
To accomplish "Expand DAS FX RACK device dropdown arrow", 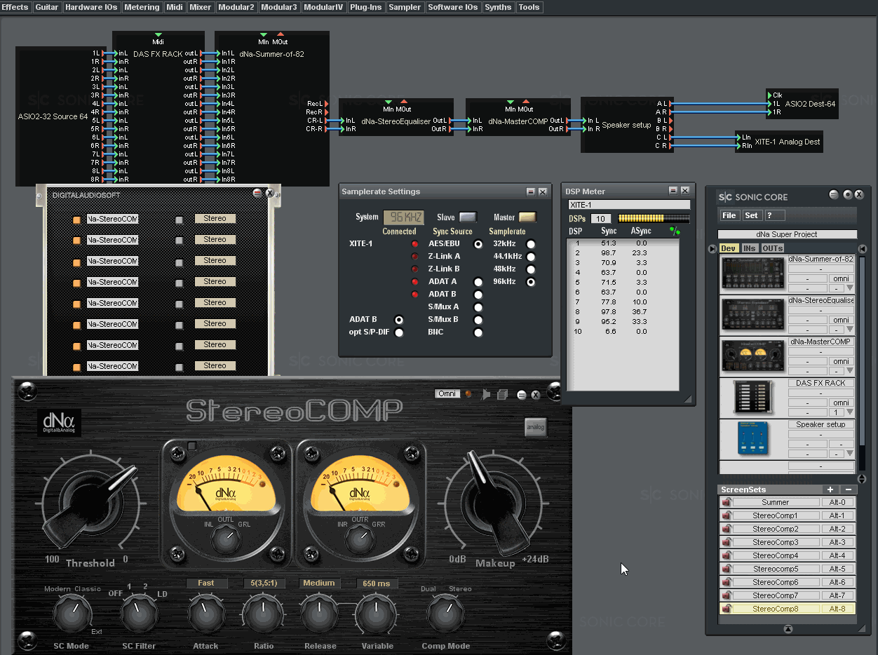I will coord(850,412).
